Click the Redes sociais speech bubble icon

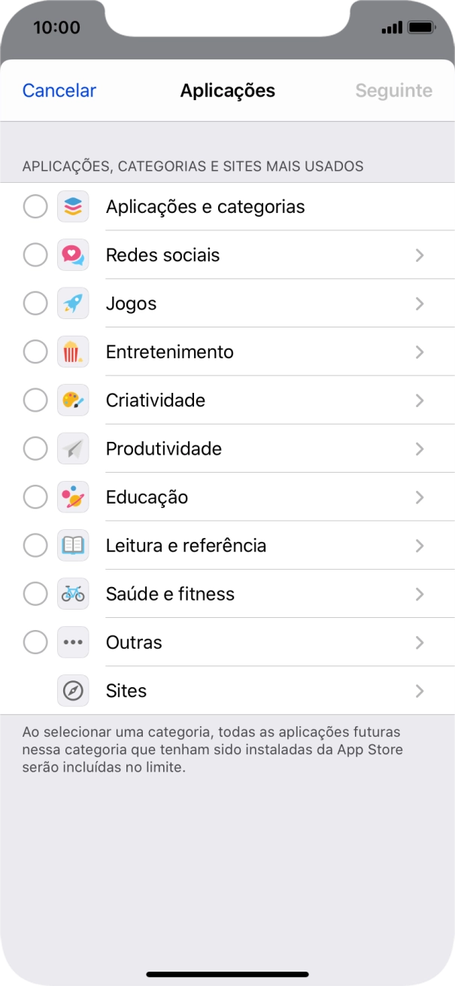tap(73, 255)
